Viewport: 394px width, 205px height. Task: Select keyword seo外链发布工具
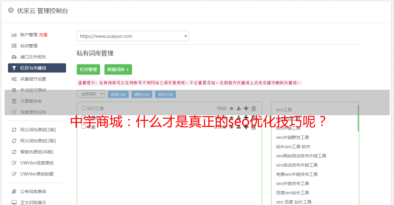[293, 183]
